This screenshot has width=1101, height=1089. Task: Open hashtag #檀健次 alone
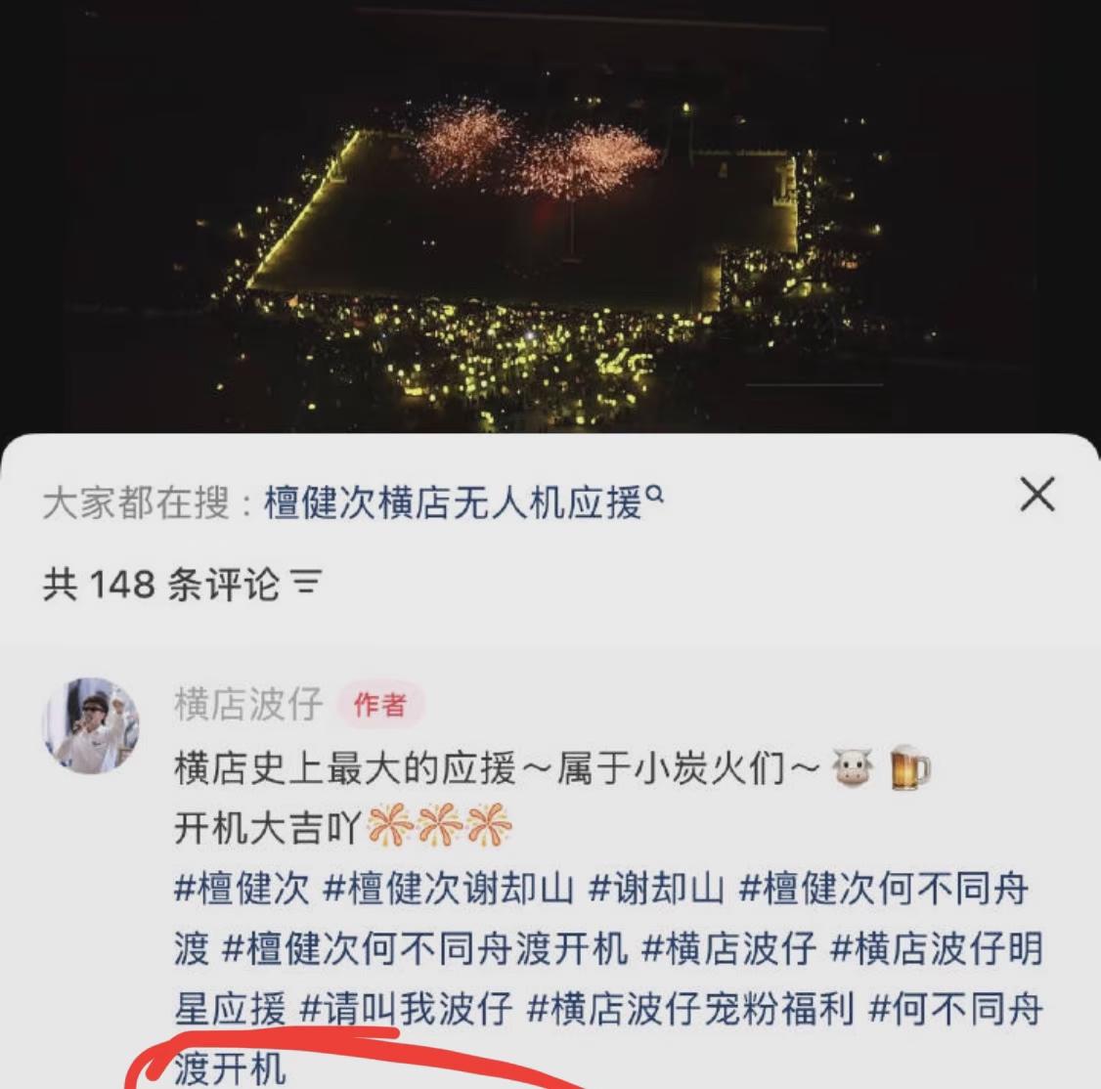[242, 889]
